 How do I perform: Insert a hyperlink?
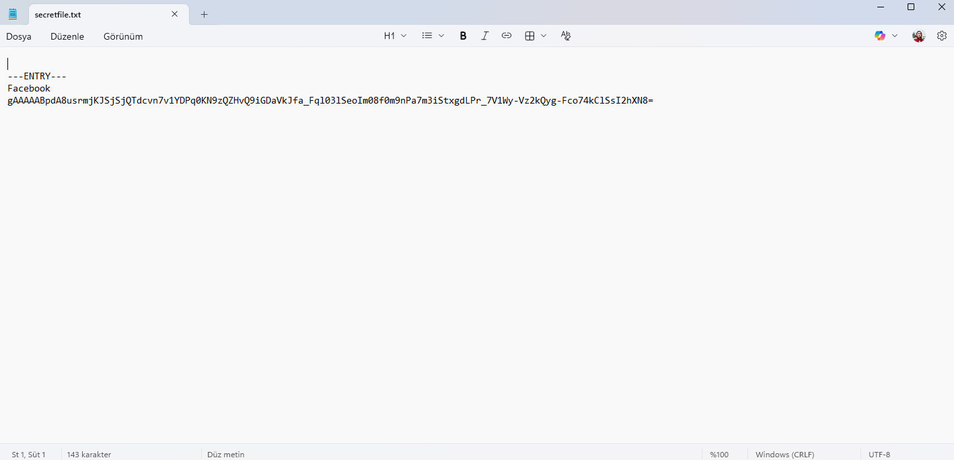[x=506, y=36]
